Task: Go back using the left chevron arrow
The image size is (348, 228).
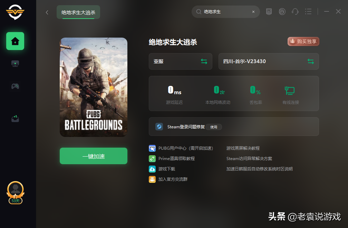Action: [x=47, y=12]
